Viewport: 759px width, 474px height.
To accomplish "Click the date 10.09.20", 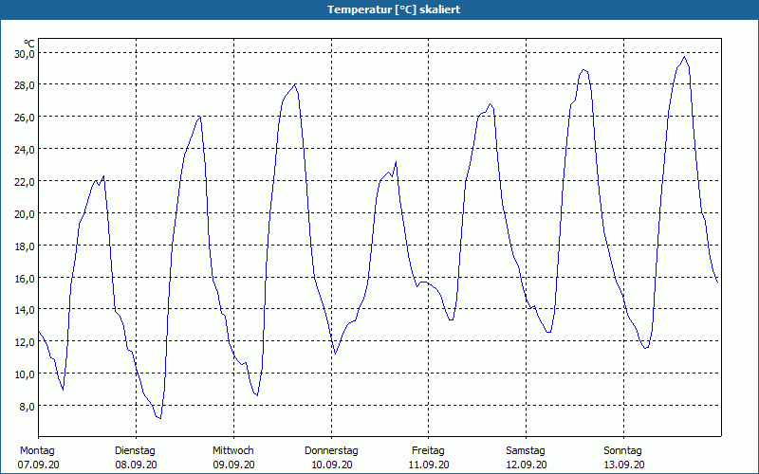I will pyautogui.click(x=331, y=465).
